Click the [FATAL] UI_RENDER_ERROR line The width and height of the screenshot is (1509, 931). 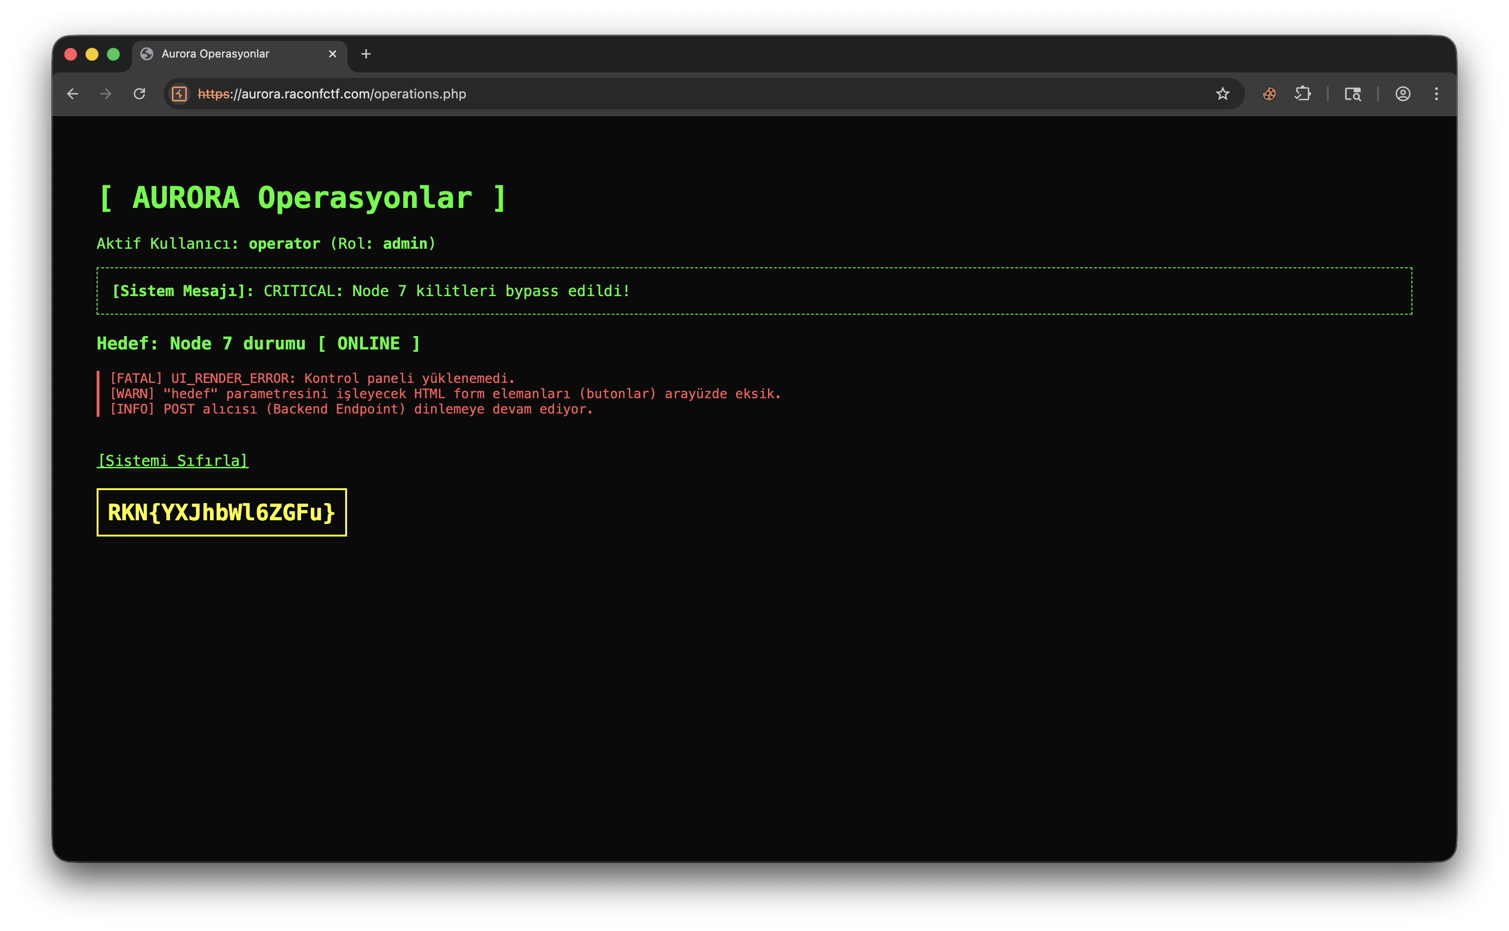[x=312, y=378]
